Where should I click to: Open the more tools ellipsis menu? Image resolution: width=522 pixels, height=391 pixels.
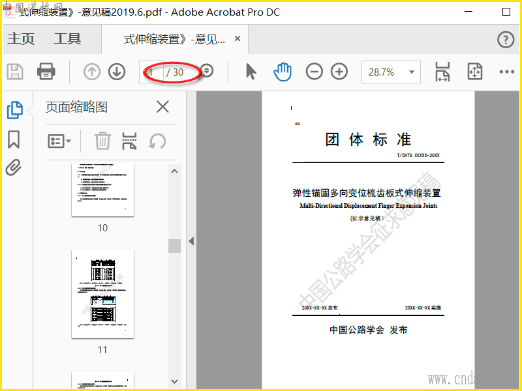pyautogui.click(x=507, y=72)
